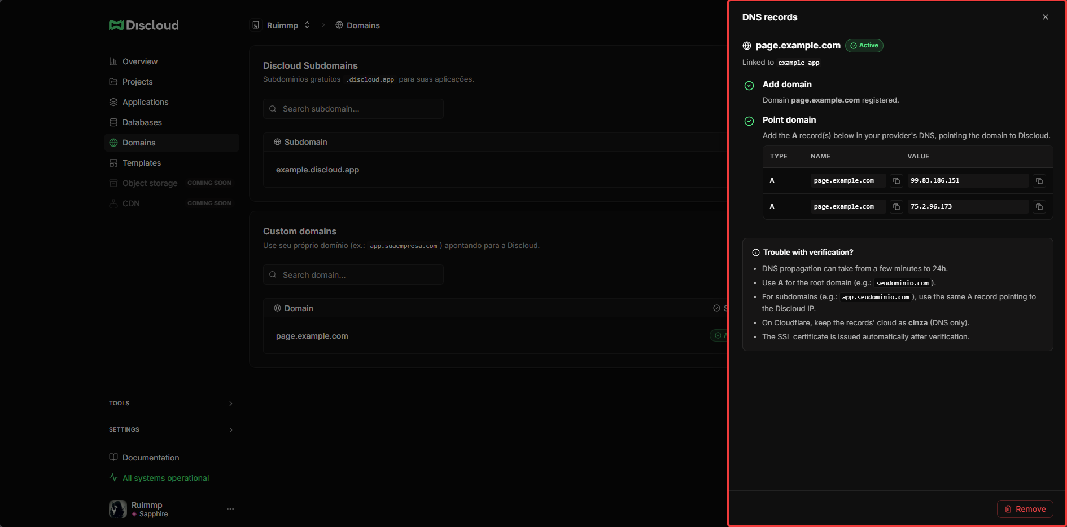Expand the Tools section

[172, 403]
